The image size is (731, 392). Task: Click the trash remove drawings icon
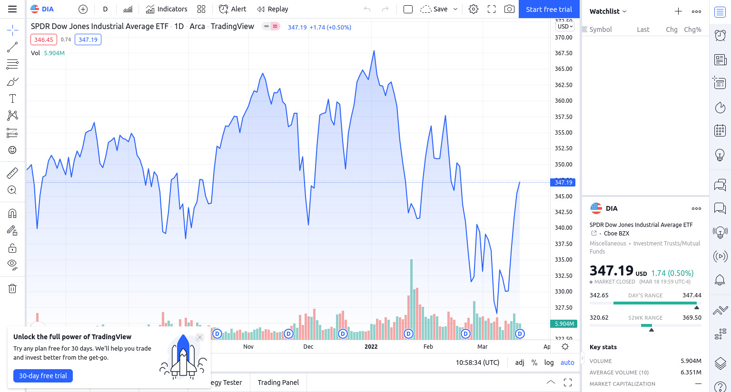point(12,288)
